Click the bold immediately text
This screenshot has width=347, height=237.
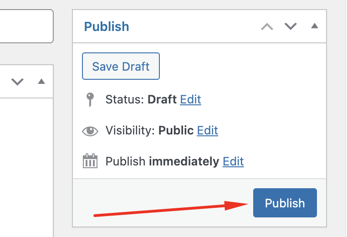pyautogui.click(x=184, y=161)
